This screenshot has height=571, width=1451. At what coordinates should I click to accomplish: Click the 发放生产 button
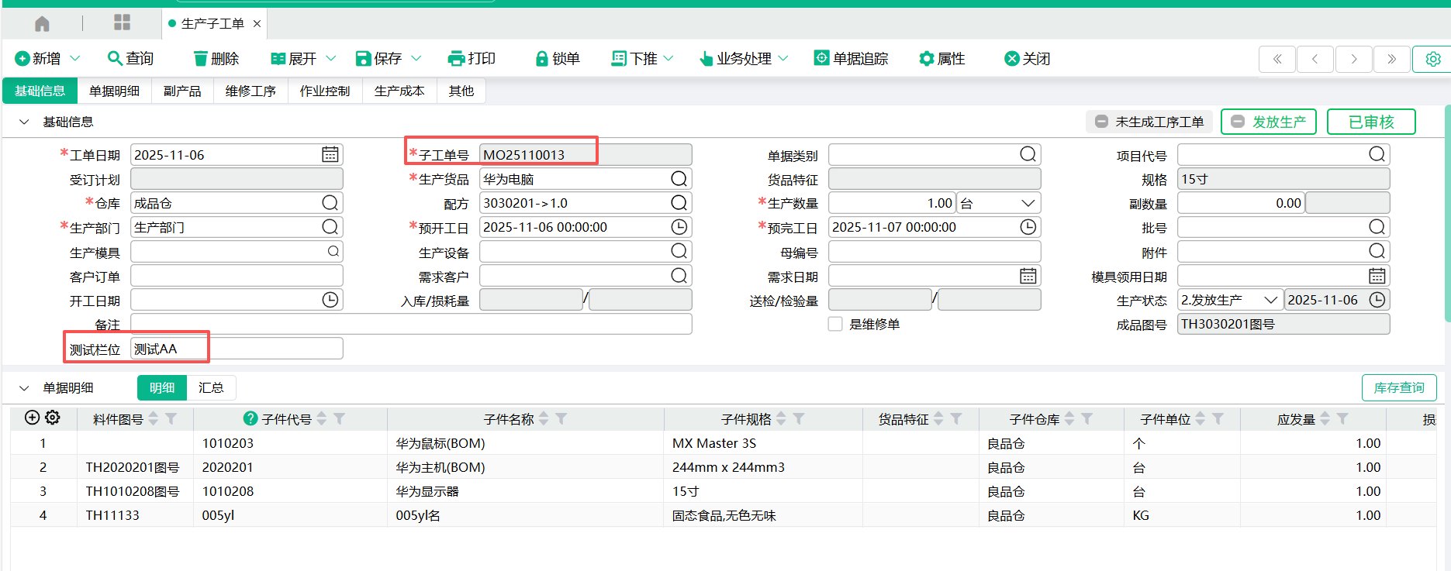click(x=1268, y=122)
